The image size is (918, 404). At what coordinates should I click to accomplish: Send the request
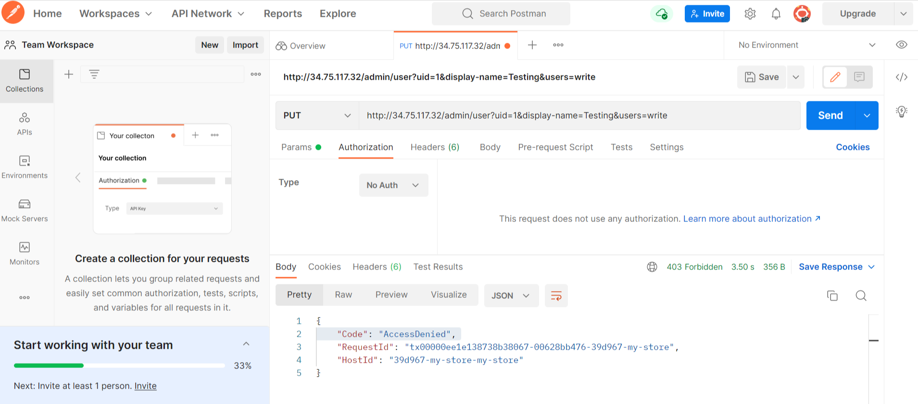[830, 115]
